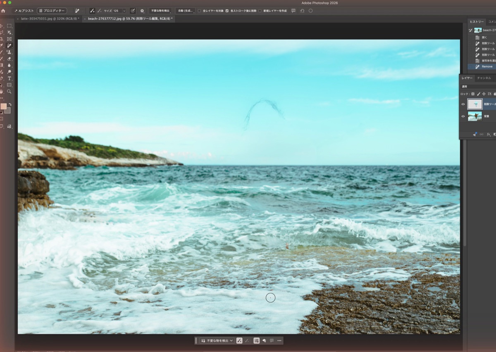Toggle highlighted icon on contextual task bar
Screen dimensions: 496x352
[x=256, y=340]
